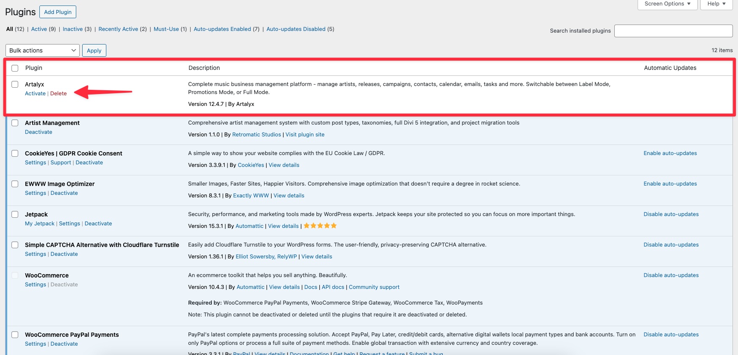Filter by Recently Active plugins
Screen dimensions: 738x355
click(x=118, y=29)
